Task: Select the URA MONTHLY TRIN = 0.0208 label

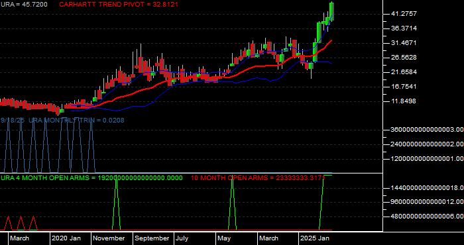Action: click(x=76, y=121)
